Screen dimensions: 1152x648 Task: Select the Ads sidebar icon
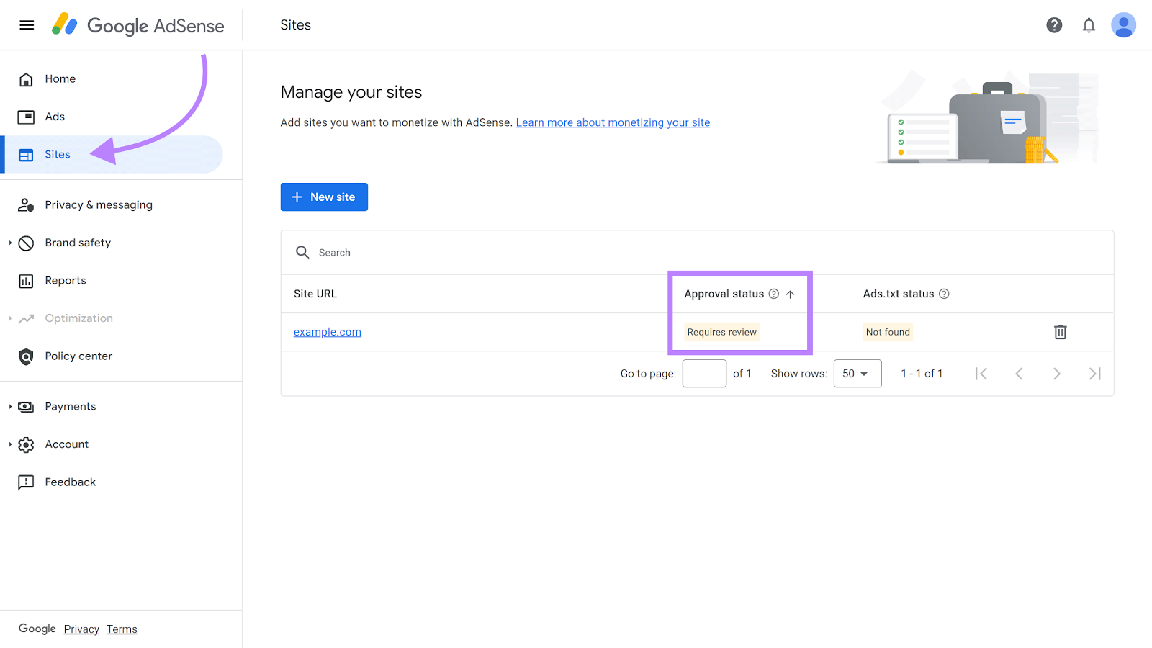tap(26, 116)
